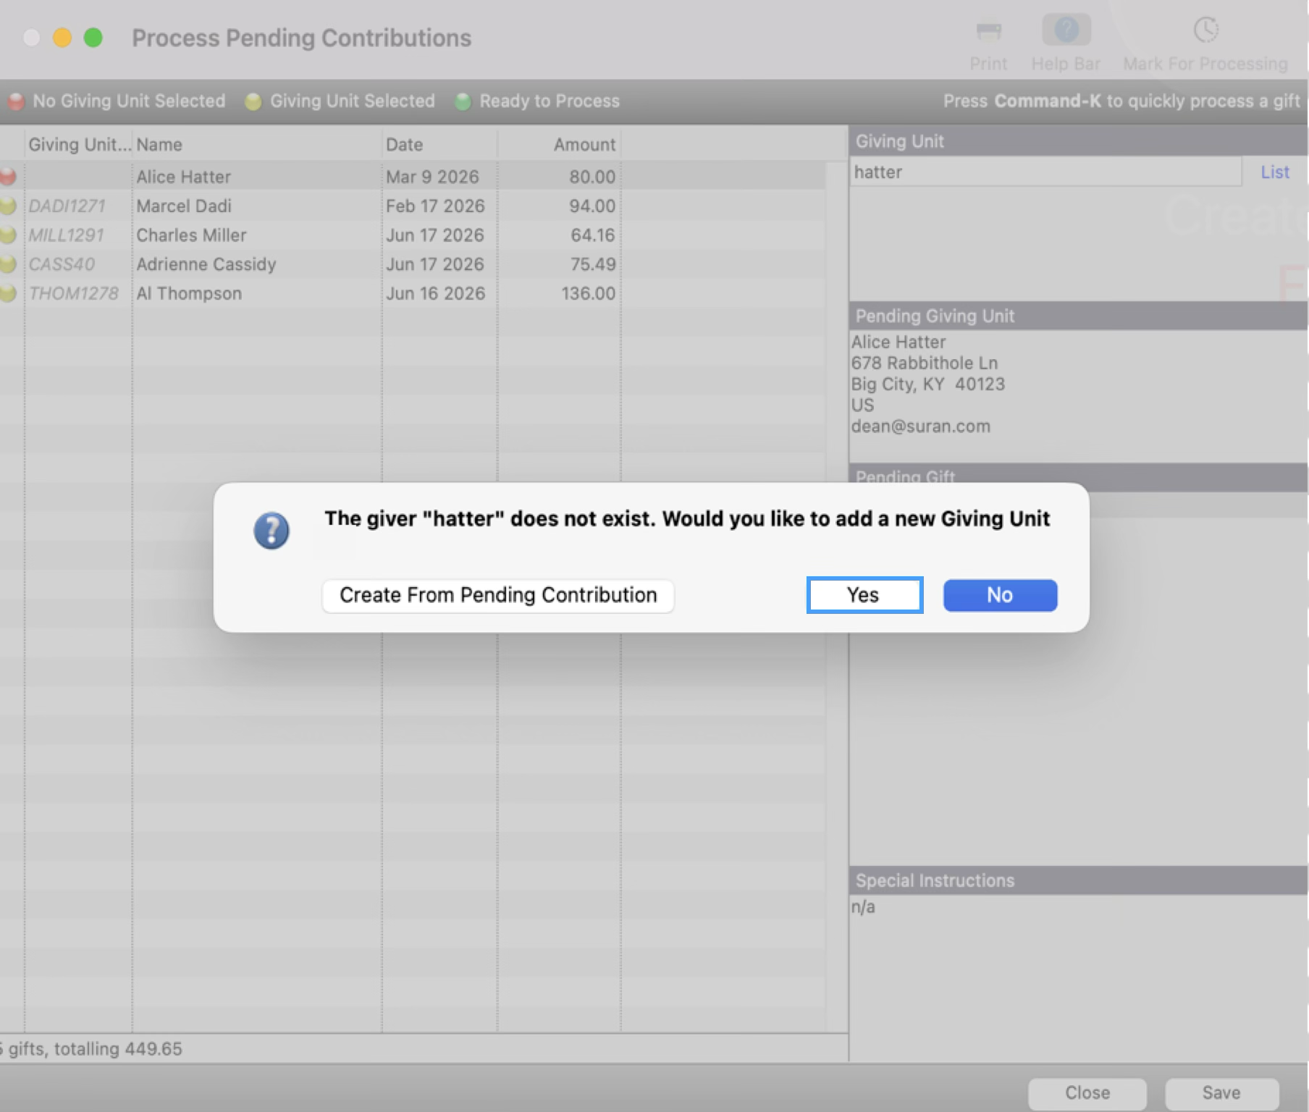Click giving unit code MILL1291
The height and width of the screenshot is (1112, 1309).
coord(66,235)
